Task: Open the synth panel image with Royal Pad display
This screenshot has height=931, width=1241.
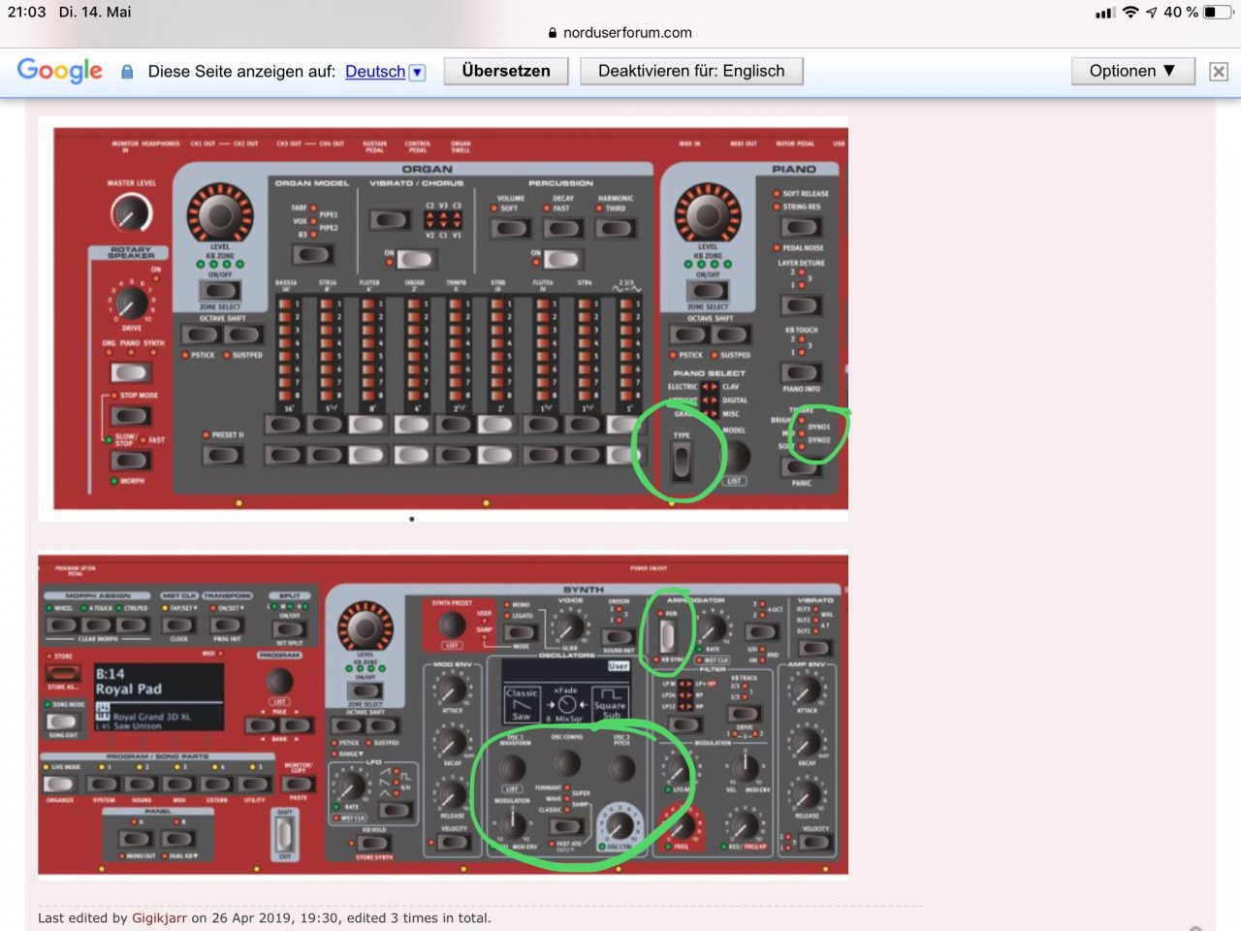Action: coord(443,716)
